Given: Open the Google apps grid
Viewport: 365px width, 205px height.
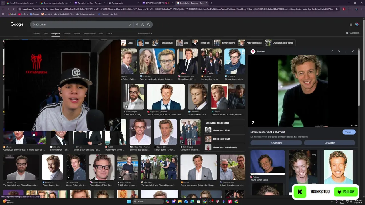Looking at the screenshot, I should (351, 24).
